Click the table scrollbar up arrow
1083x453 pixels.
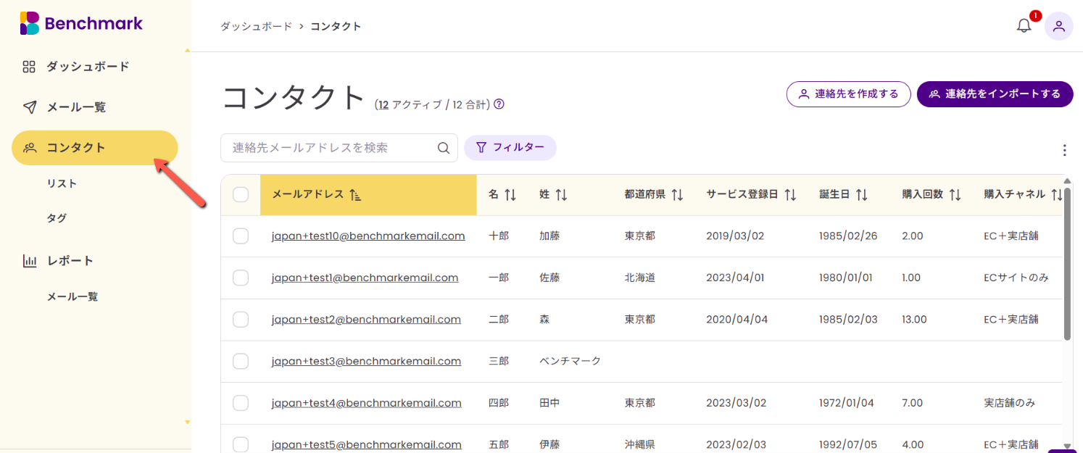pyautogui.click(x=1067, y=180)
